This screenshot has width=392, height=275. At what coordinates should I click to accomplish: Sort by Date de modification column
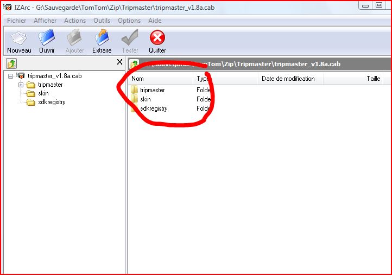[291, 79]
